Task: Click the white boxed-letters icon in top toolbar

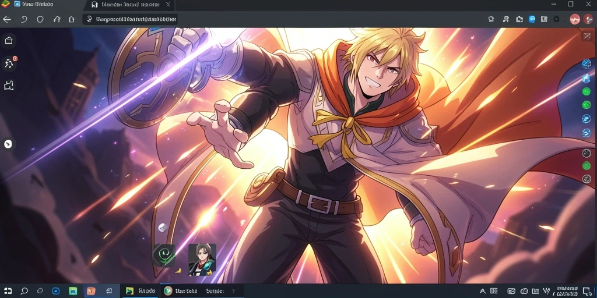Action: click(x=544, y=19)
